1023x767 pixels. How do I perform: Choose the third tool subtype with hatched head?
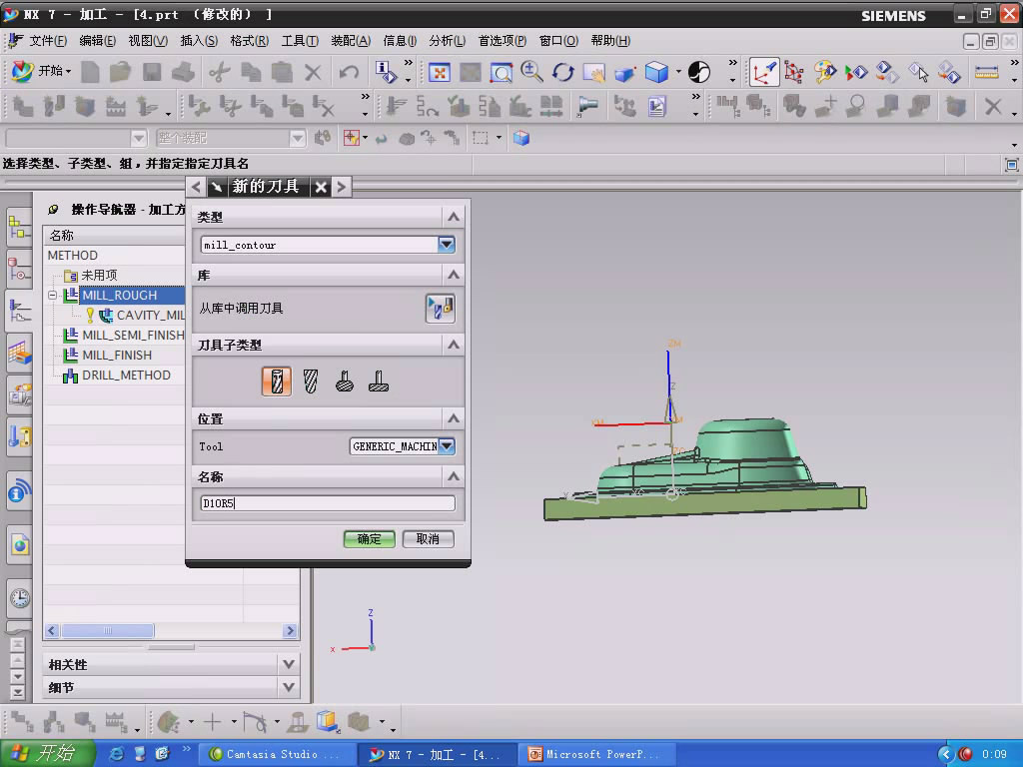[x=345, y=381]
